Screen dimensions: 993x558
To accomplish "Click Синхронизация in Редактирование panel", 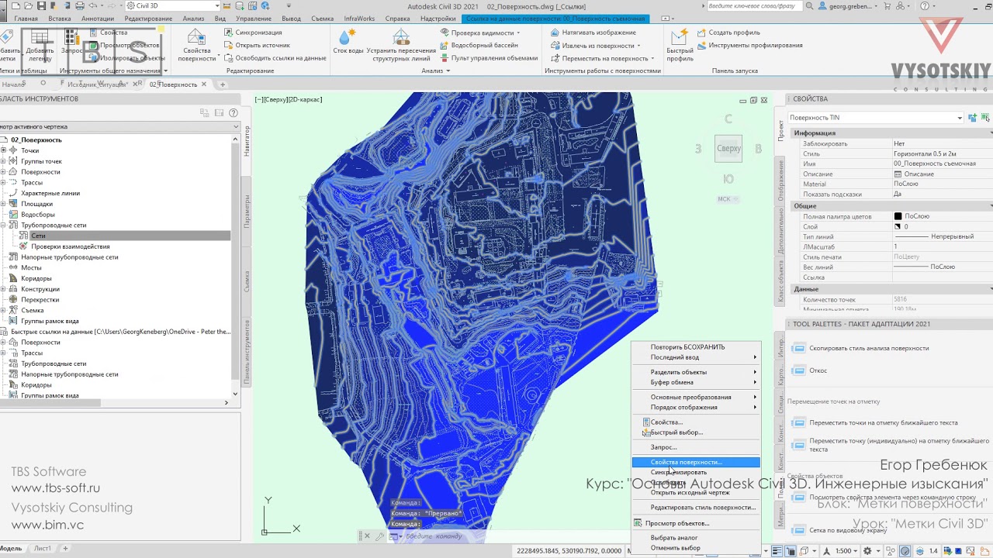I will pyautogui.click(x=253, y=33).
